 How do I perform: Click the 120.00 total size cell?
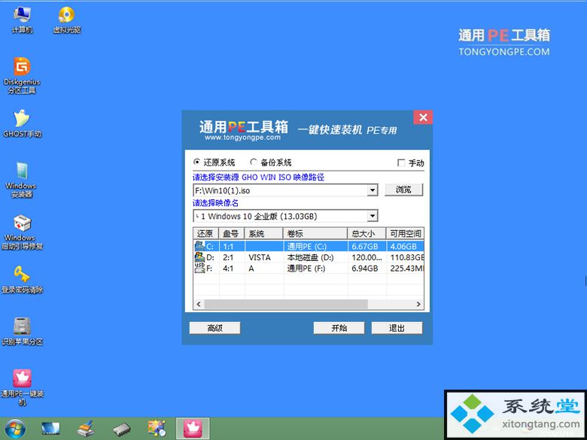(x=367, y=257)
